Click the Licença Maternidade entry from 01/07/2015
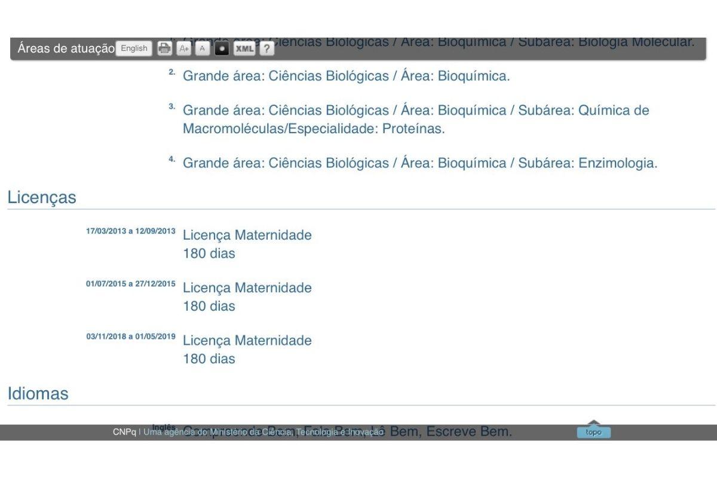This screenshot has height=478, width=717. pyautogui.click(x=247, y=288)
